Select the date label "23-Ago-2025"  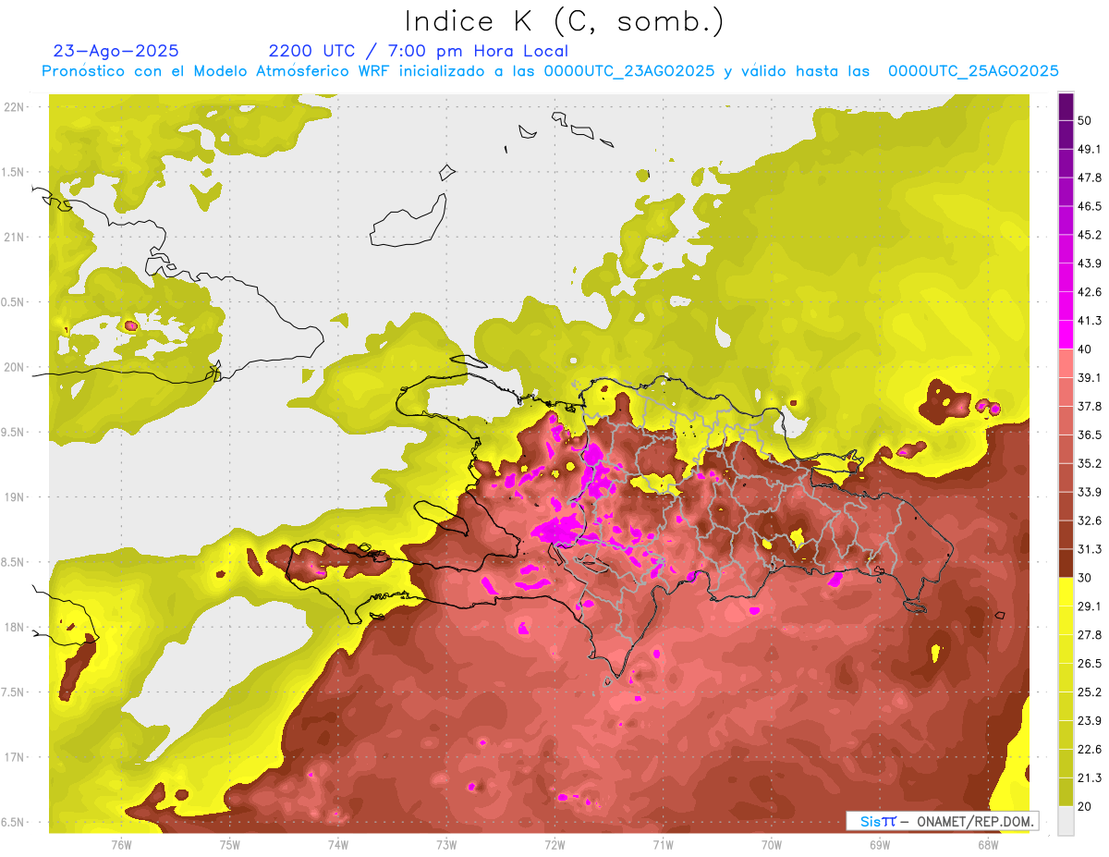116,51
